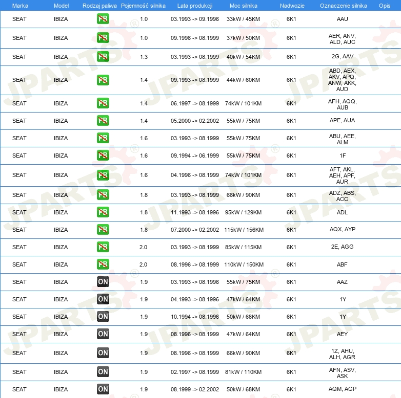Select the 110kW / 150KM power cell
The width and height of the screenshot is (401, 398).
[244, 264]
